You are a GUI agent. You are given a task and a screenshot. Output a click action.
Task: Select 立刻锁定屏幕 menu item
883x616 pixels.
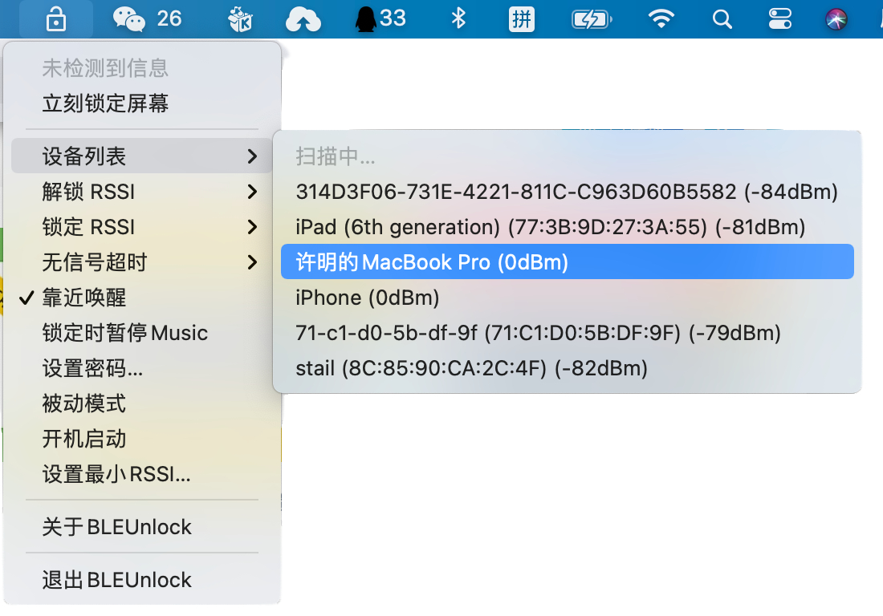pyautogui.click(x=142, y=103)
